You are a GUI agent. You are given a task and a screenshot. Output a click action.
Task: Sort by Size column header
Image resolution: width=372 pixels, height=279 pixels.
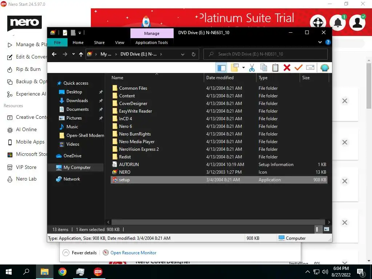pos(314,78)
